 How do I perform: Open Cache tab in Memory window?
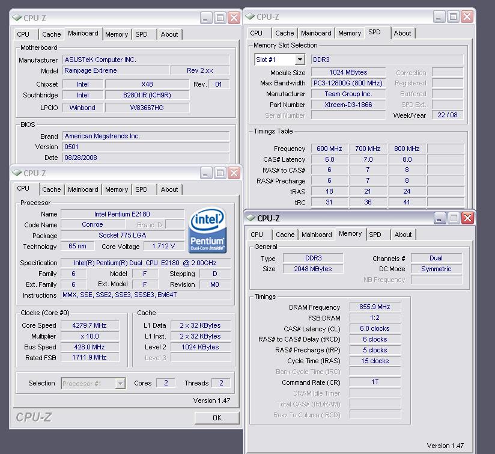[x=285, y=235]
